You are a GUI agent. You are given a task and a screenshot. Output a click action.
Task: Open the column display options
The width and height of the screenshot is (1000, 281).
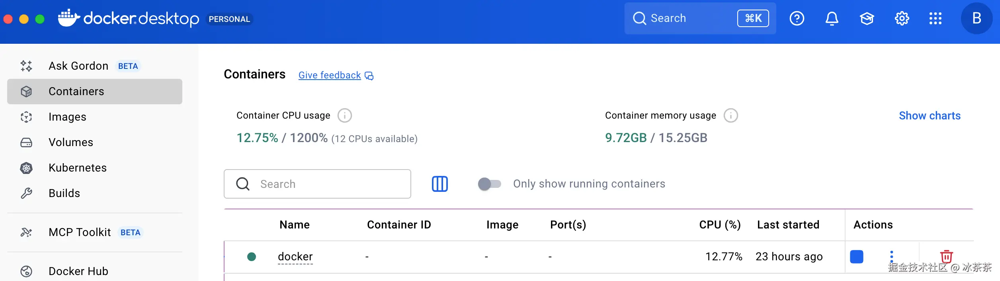439,184
